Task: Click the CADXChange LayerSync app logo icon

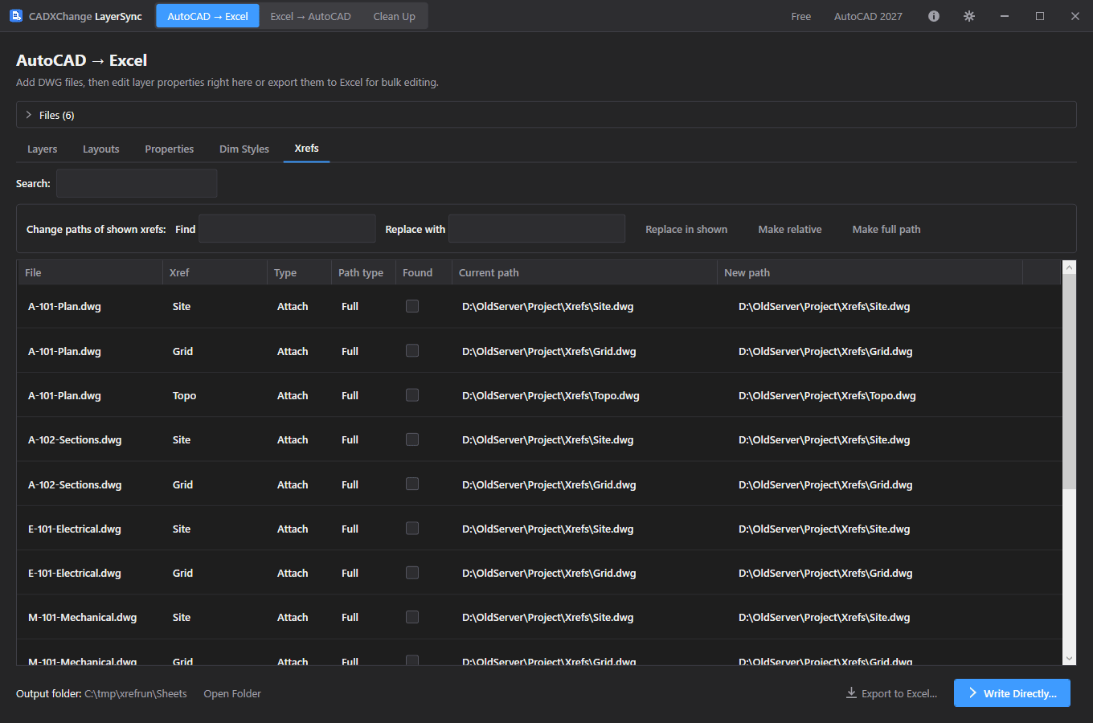Action: point(16,16)
